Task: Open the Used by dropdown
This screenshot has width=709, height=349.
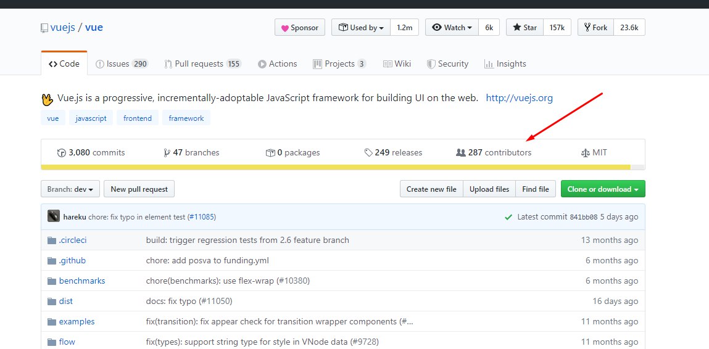Action: tap(361, 28)
